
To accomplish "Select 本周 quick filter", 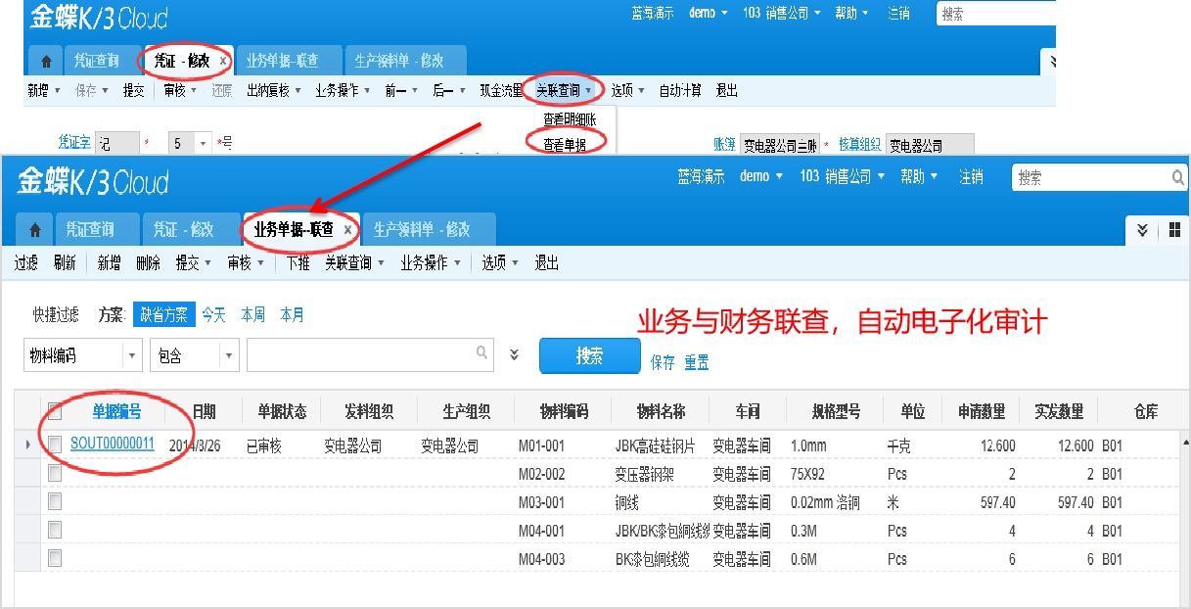I will tap(252, 314).
